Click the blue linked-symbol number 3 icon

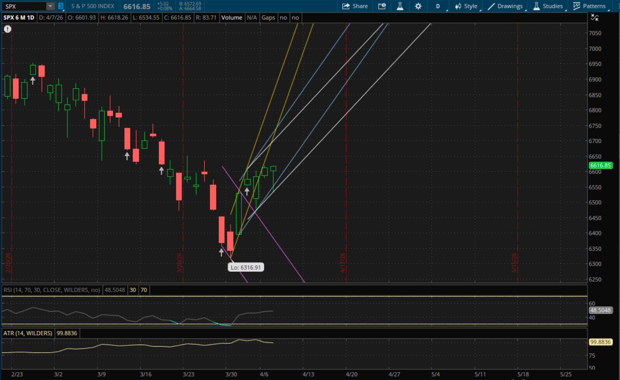[61, 6]
